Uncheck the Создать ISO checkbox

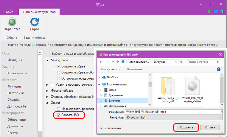tap(59, 115)
